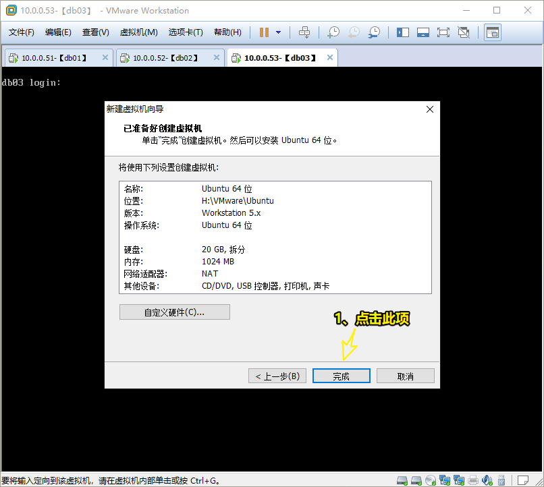Open the 虚拟机(M) menu

pos(138,32)
